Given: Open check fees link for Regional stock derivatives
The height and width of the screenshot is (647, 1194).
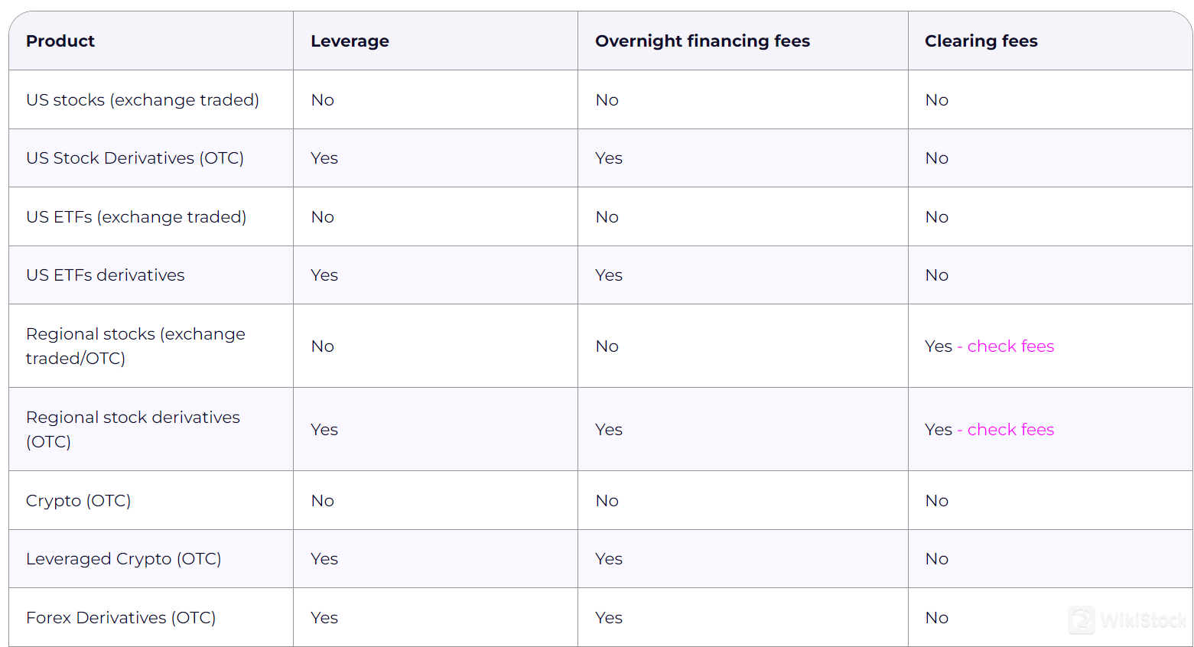Looking at the screenshot, I should [x=1010, y=430].
